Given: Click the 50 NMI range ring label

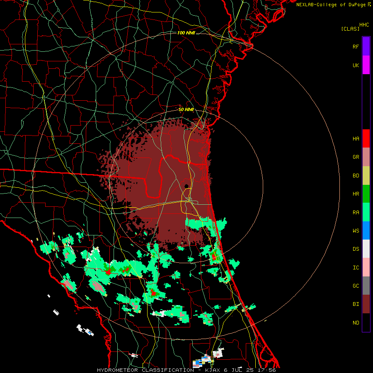Looking at the screenshot, I should click(186, 109).
